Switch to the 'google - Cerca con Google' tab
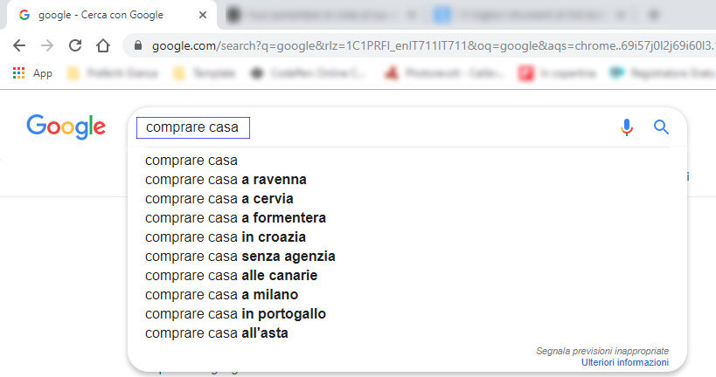This screenshot has height=377, width=716. coord(101,15)
